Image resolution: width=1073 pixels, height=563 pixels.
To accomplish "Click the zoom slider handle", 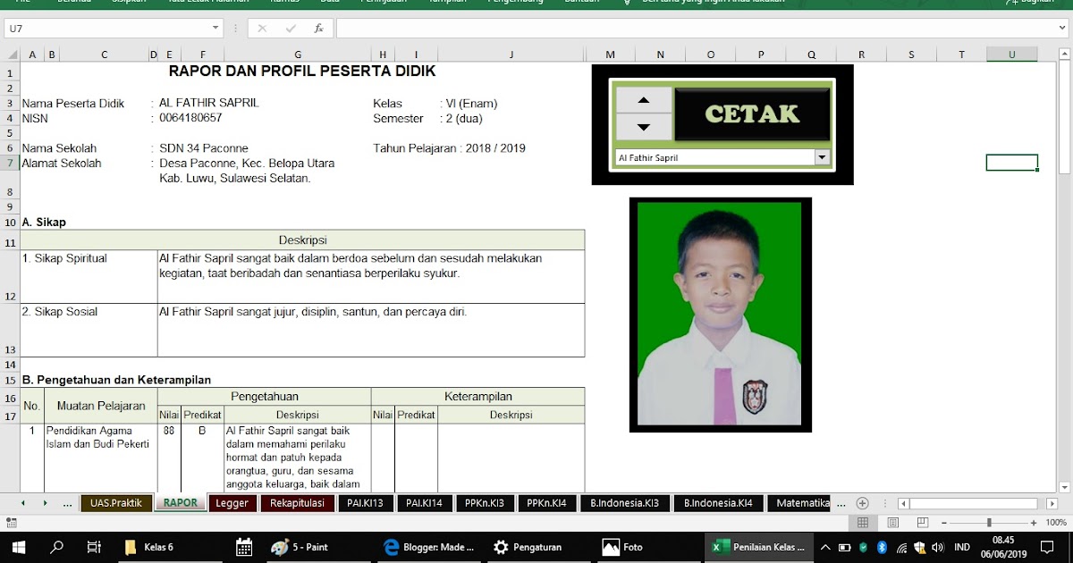I will [x=988, y=523].
